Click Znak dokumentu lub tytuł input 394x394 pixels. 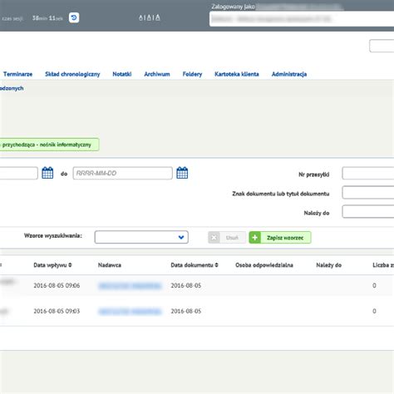point(368,193)
